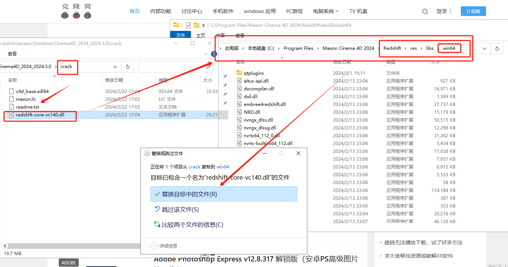Click the NRD.dll file icon
The height and width of the screenshot is (267, 508).
(239, 112)
